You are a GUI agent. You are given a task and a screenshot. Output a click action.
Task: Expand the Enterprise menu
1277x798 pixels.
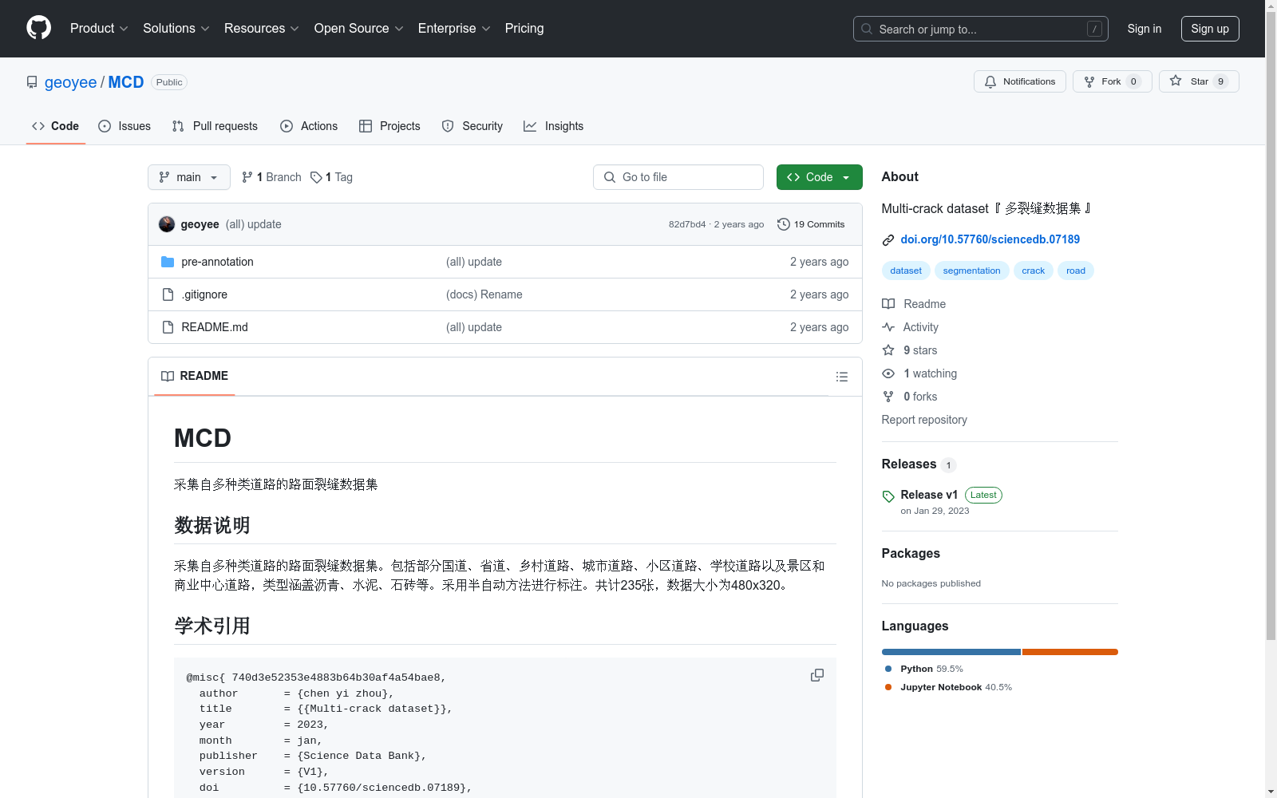pos(454,28)
